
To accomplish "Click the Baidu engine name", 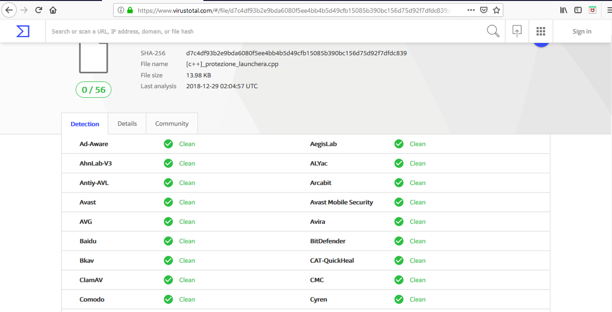I will click(88, 241).
